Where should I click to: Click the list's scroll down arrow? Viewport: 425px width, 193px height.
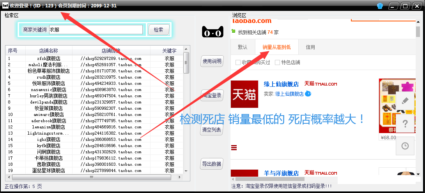(x=186, y=171)
